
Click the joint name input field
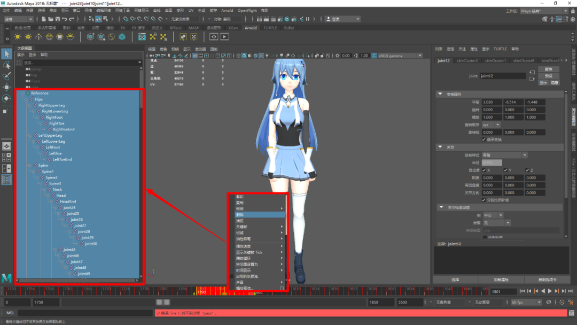pyautogui.click(x=503, y=76)
